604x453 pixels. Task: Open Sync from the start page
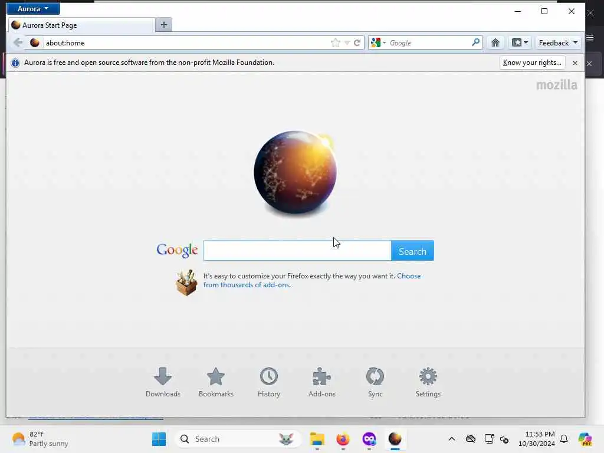[x=375, y=382]
